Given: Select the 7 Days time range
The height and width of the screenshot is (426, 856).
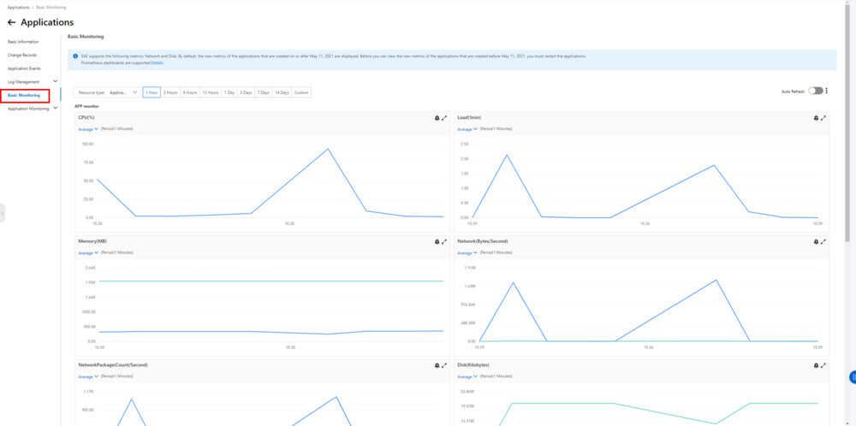Looking at the screenshot, I should pos(264,92).
